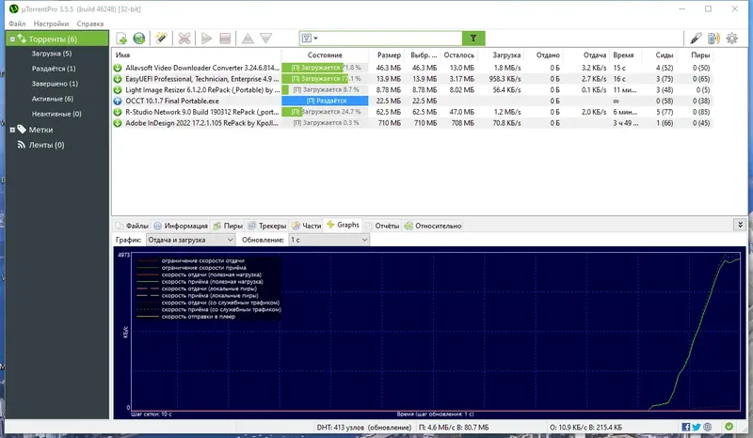Click inside the torrent search field
Image resolution: width=753 pixels, height=438 pixels.
(x=390, y=39)
